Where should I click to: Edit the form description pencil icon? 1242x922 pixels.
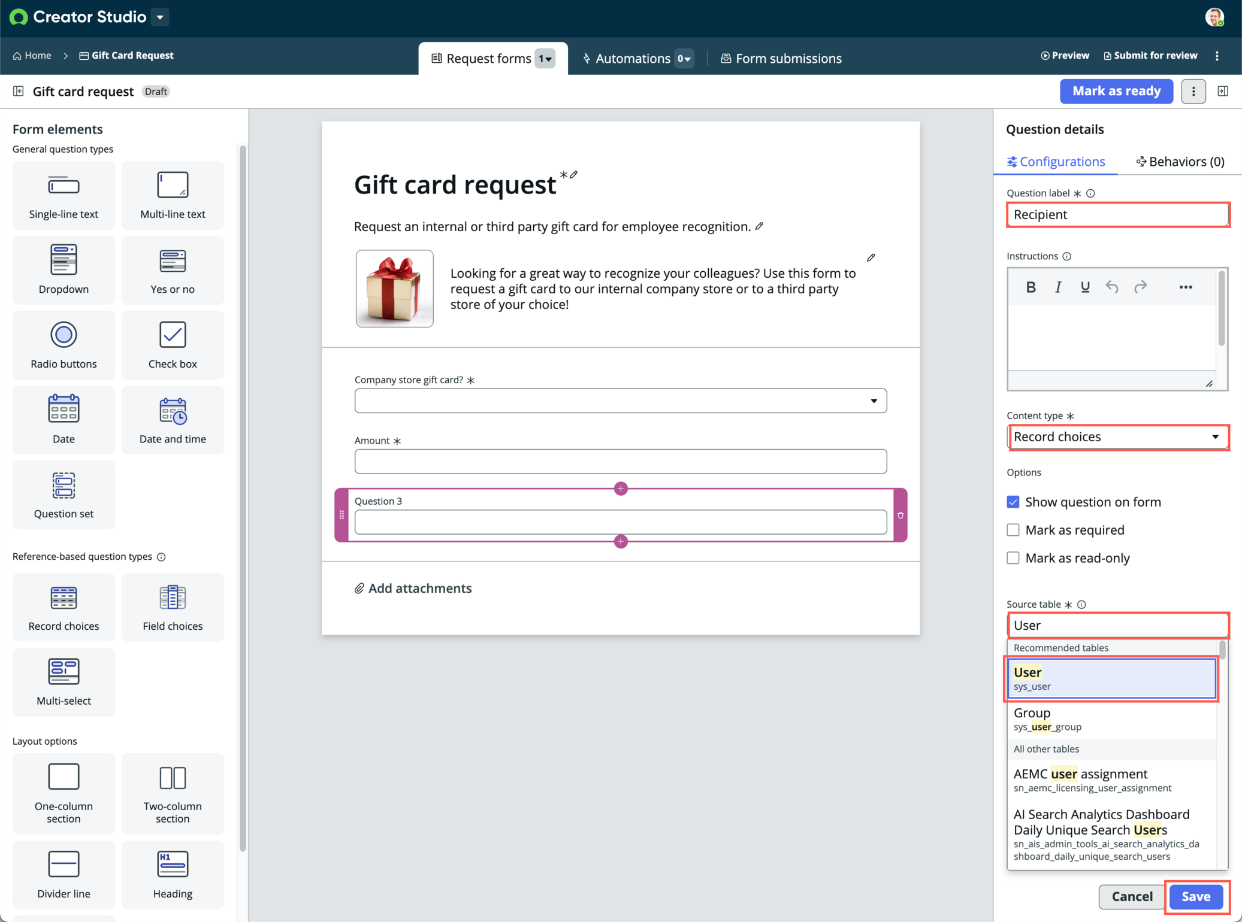759,226
